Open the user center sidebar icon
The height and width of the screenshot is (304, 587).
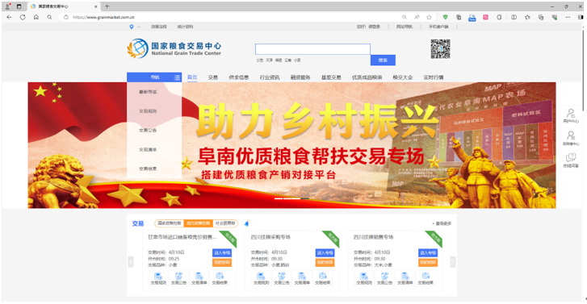pyautogui.click(x=571, y=116)
